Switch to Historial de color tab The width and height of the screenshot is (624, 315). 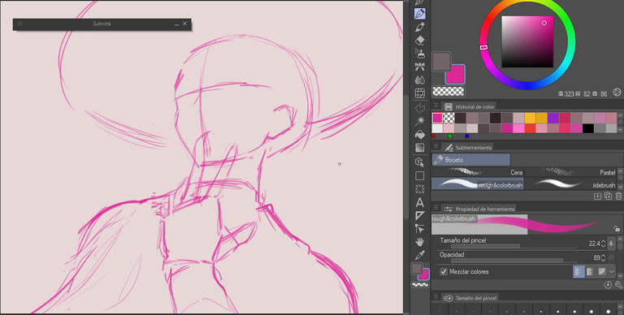coord(470,106)
